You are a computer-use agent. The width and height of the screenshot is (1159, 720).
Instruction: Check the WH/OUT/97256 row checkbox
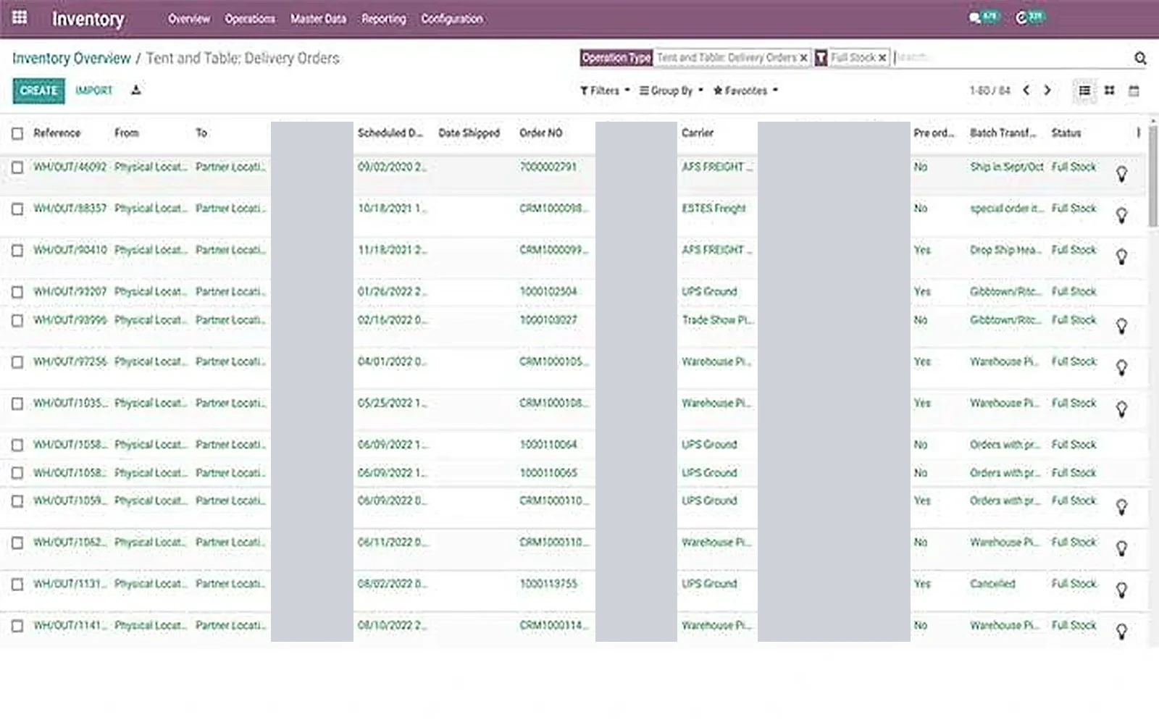[x=17, y=362]
